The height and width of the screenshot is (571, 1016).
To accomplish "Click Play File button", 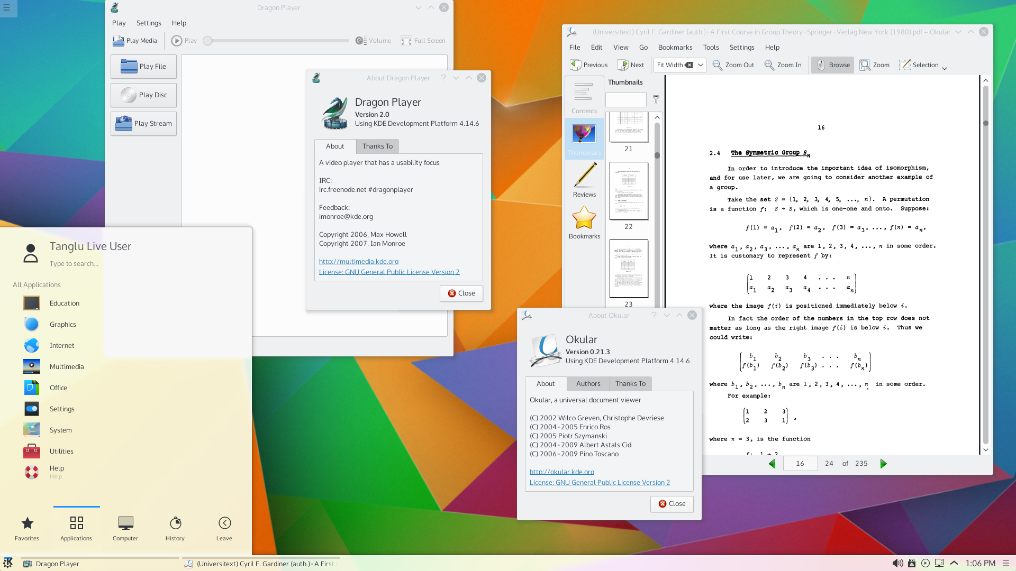I will (143, 67).
